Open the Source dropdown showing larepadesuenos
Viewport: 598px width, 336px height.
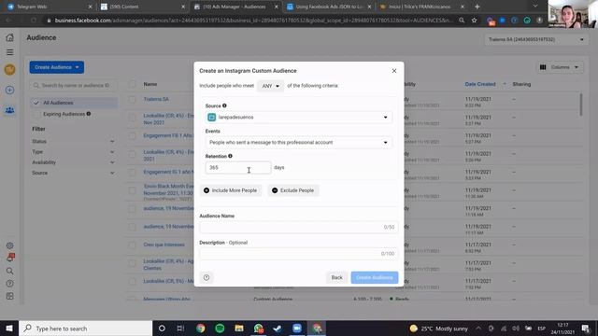tap(299, 118)
